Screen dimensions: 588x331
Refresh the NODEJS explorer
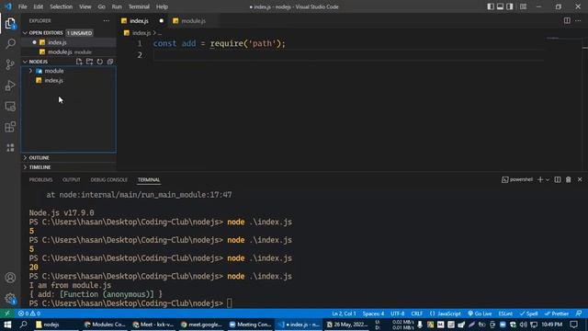100,62
